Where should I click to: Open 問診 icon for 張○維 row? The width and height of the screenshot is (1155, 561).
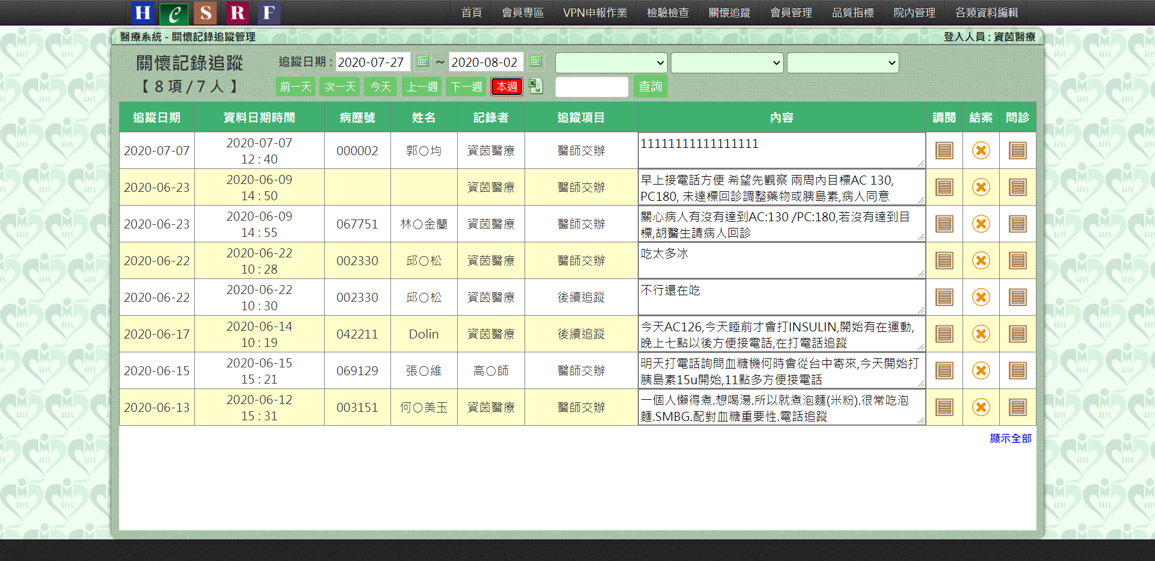pos(1018,370)
